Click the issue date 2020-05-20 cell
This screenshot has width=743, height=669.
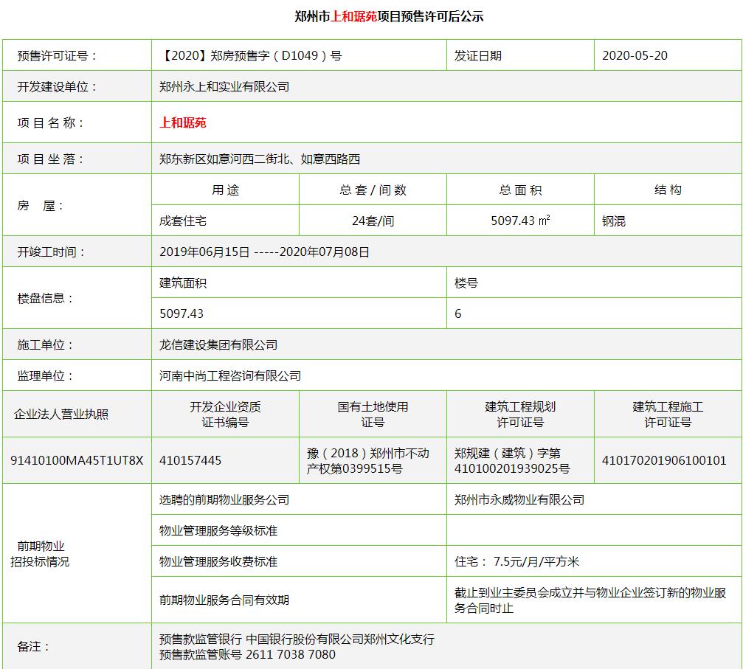click(635, 55)
